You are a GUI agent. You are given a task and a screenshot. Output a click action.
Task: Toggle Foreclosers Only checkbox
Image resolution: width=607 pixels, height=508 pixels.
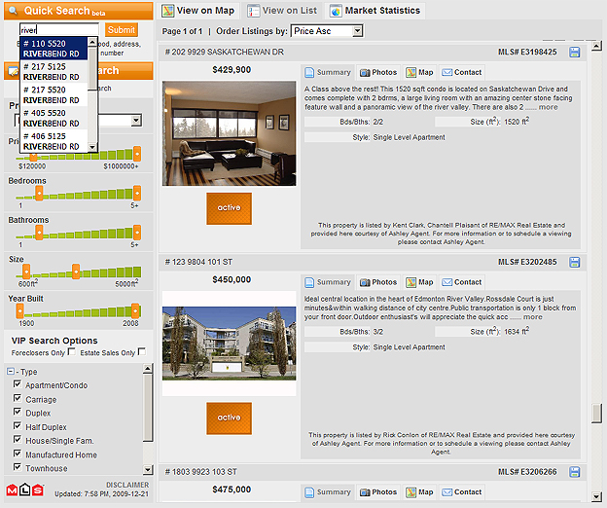(x=72, y=351)
